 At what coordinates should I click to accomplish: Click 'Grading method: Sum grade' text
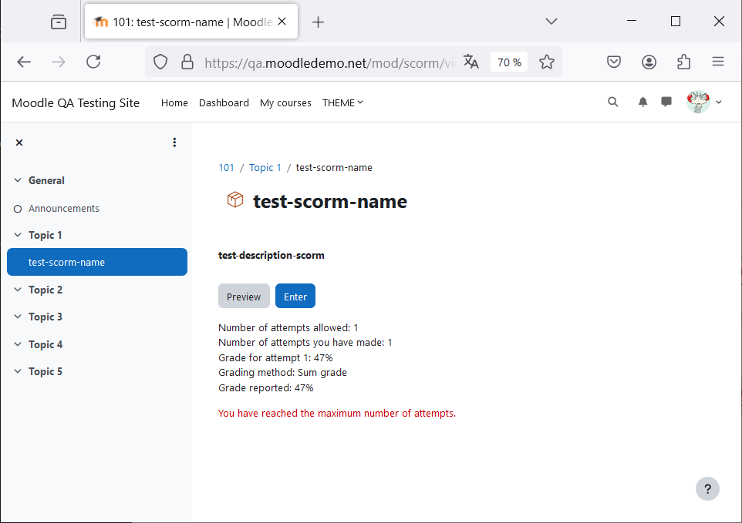282,373
